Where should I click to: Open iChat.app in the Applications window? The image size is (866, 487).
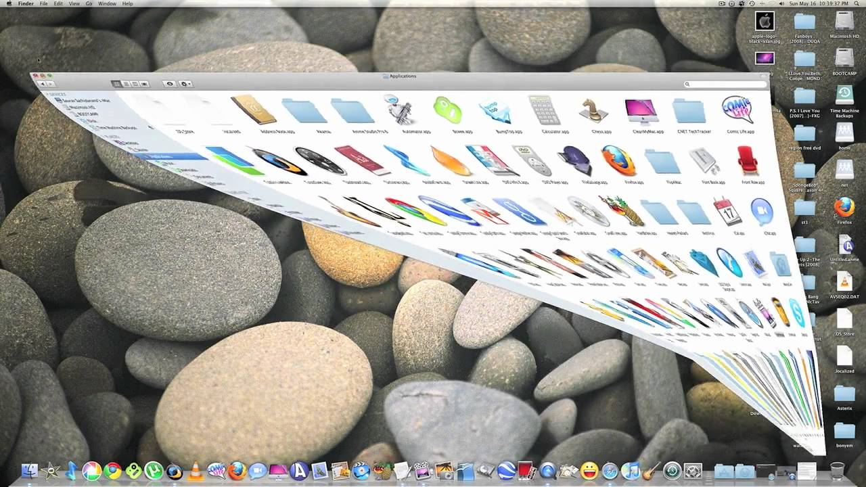click(x=762, y=211)
